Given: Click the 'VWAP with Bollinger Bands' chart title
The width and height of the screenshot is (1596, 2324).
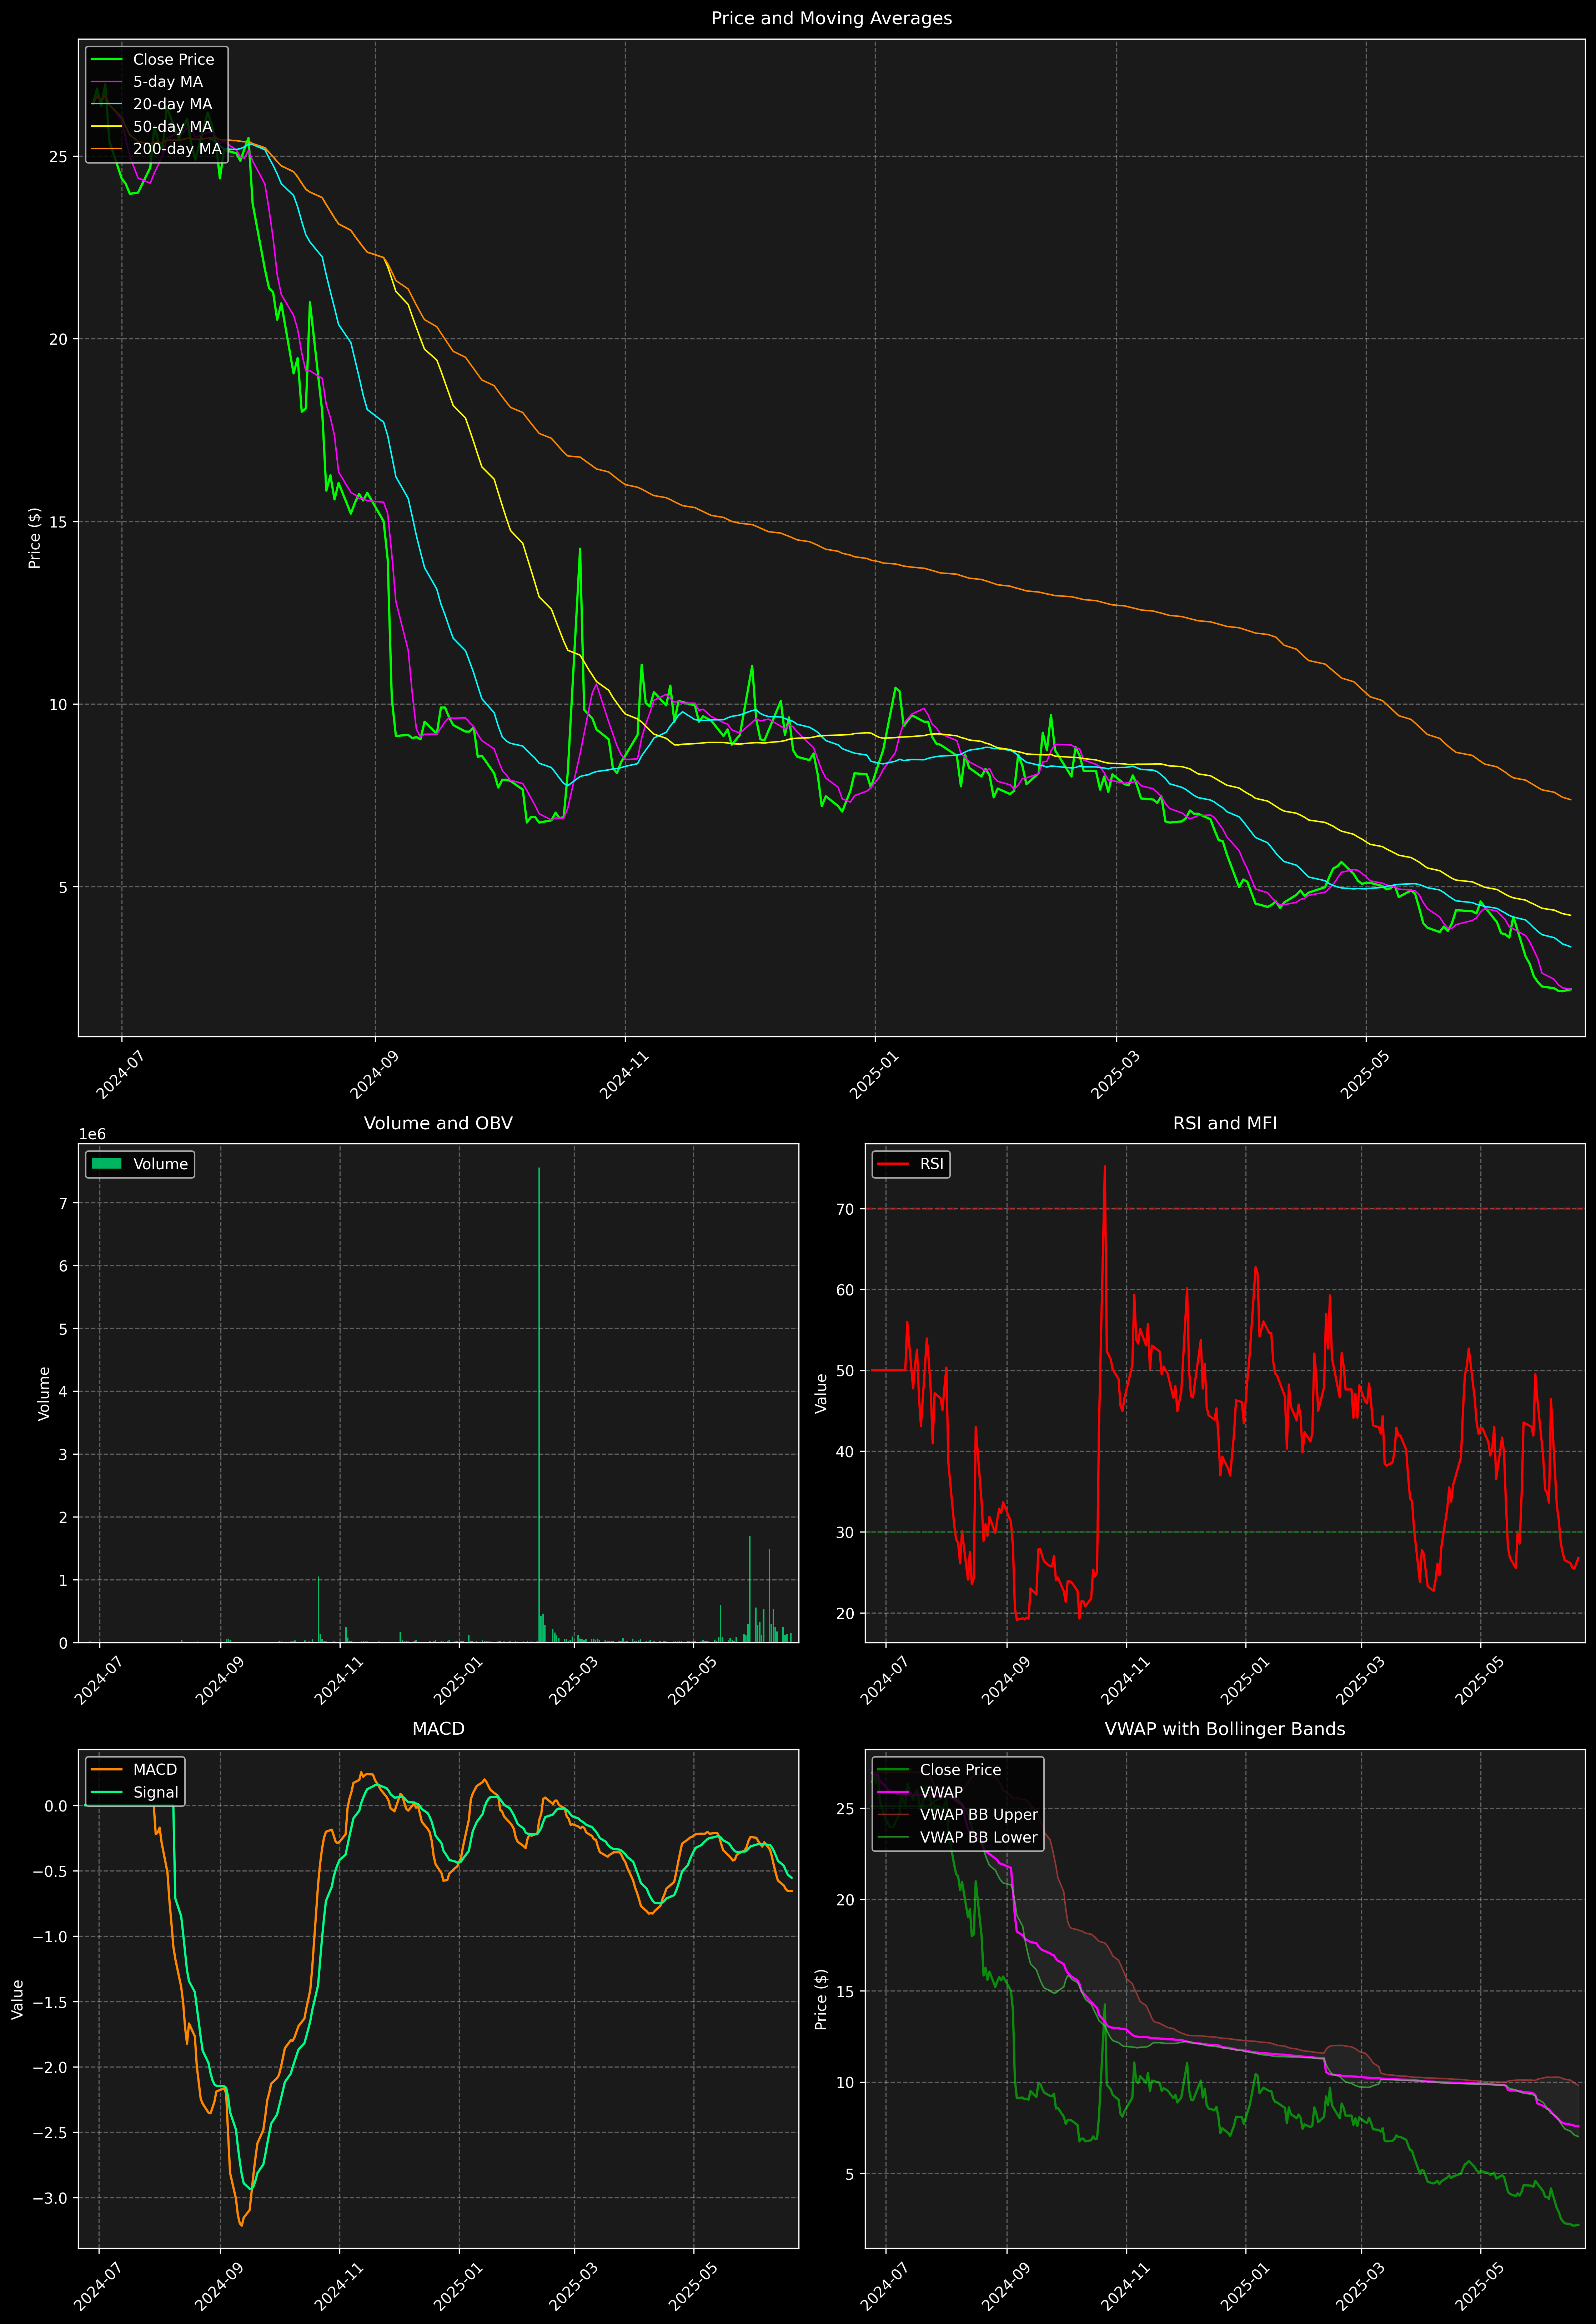Looking at the screenshot, I should click(1225, 1729).
